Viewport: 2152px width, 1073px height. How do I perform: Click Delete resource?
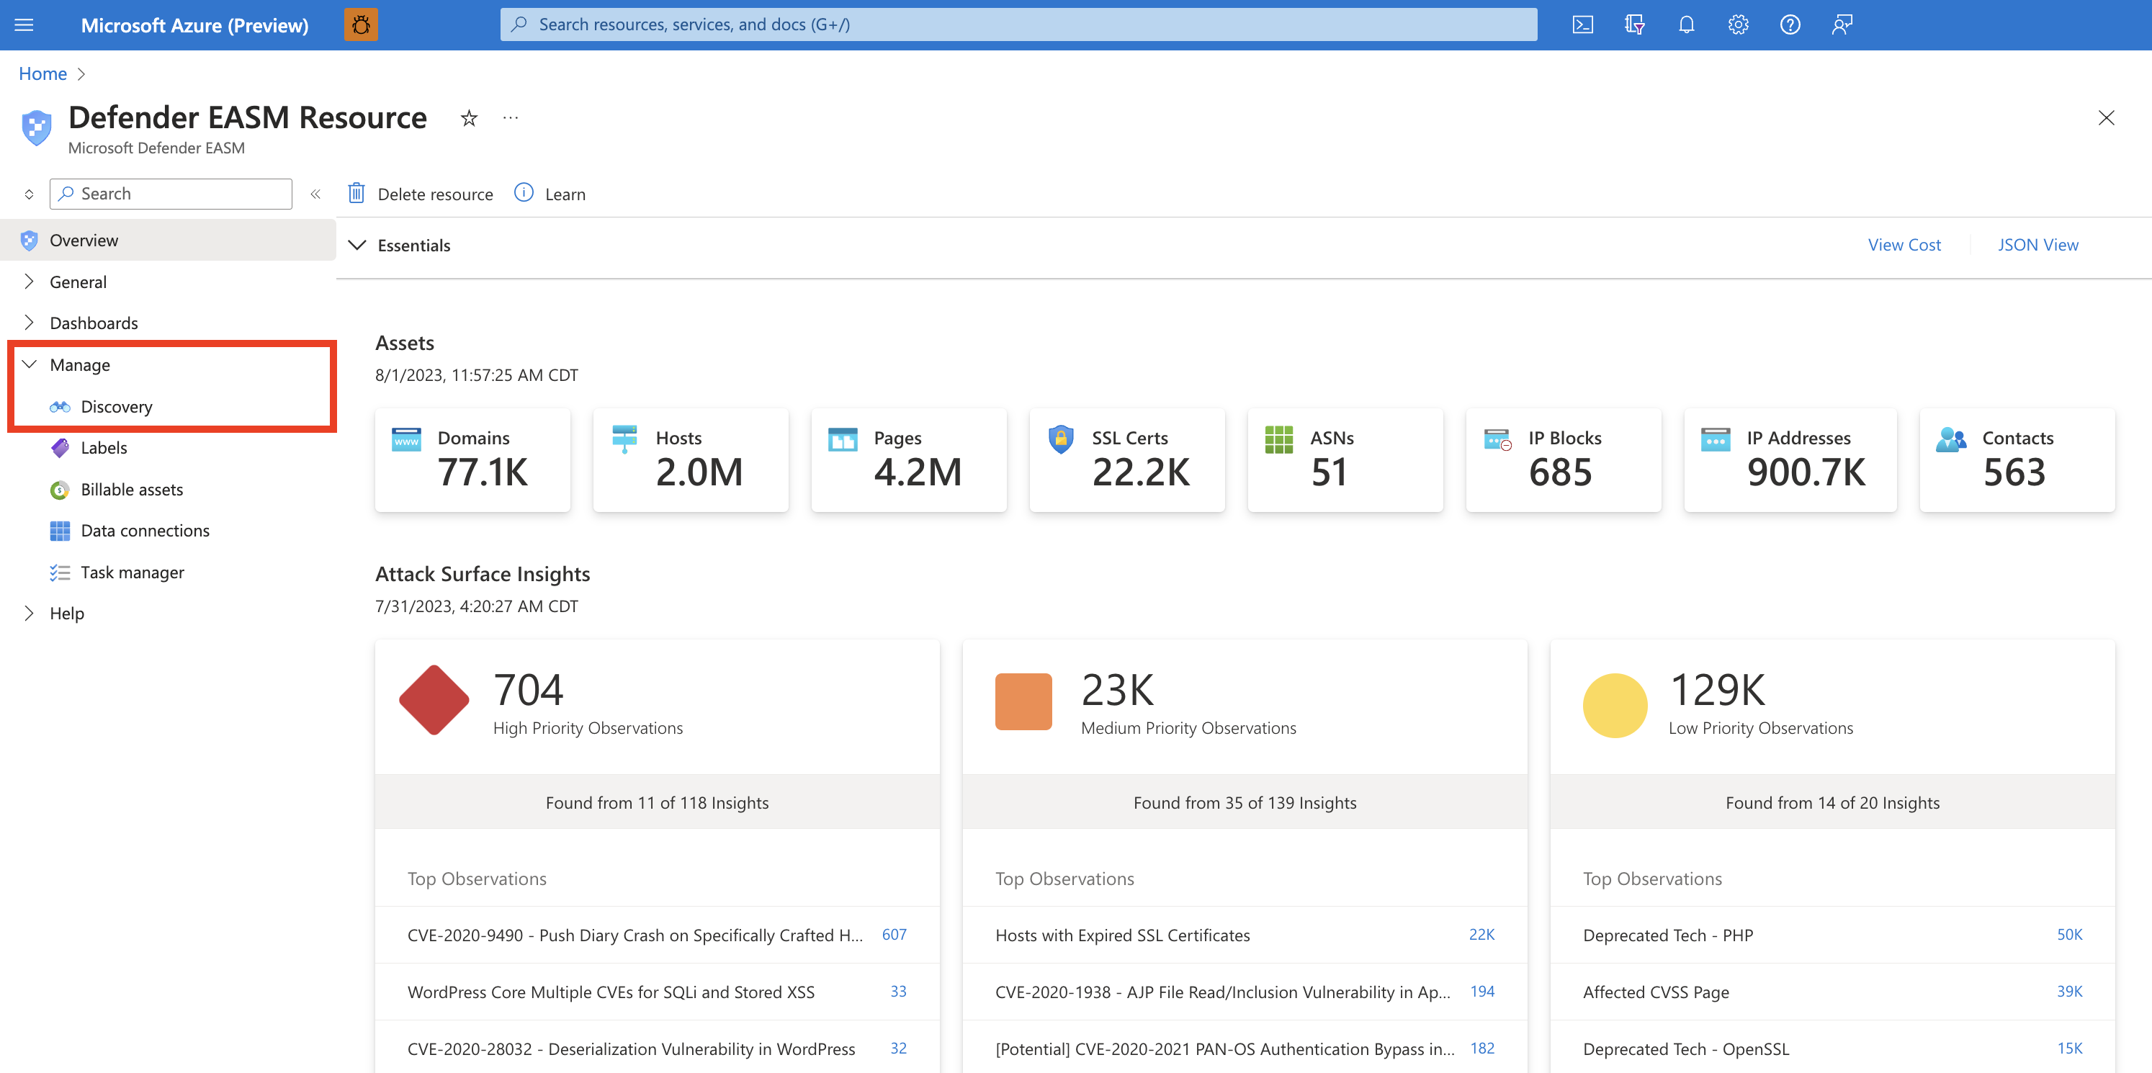(x=421, y=193)
